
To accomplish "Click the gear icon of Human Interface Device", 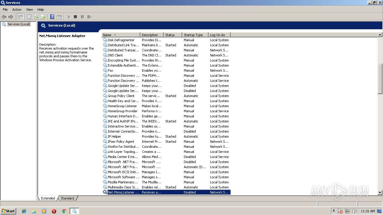I will [x=105, y=116].
